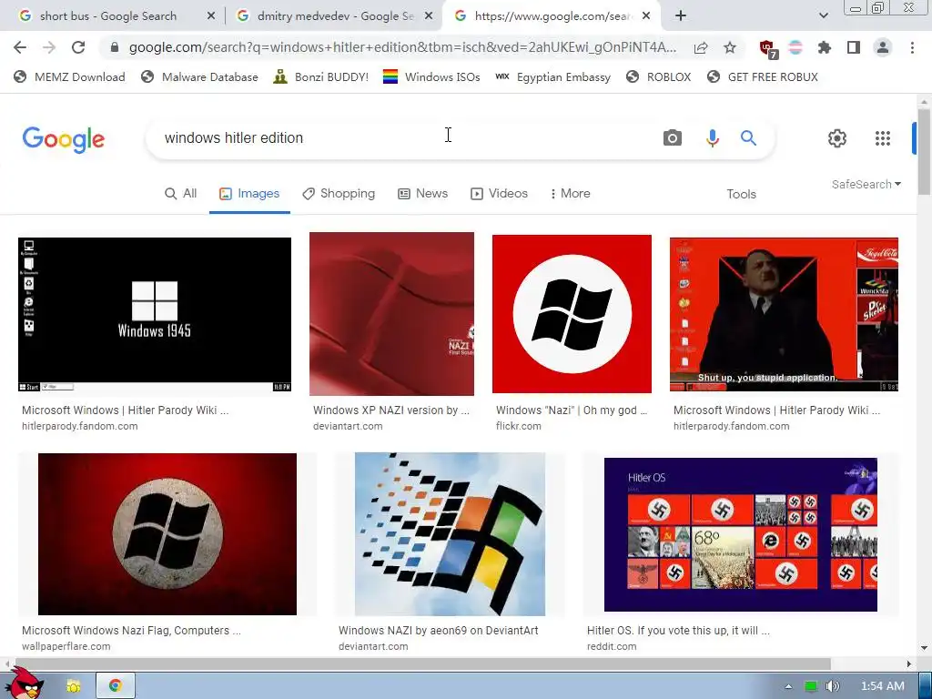Open the GET FREE ROBUX bookmark
This screenshot has height=699, width=932.
point(763,76)
